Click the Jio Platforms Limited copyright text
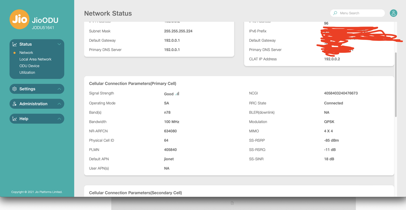 (x=37, y=192)
